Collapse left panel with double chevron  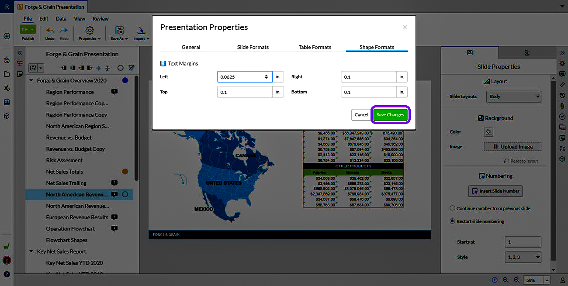pos(20,52)
